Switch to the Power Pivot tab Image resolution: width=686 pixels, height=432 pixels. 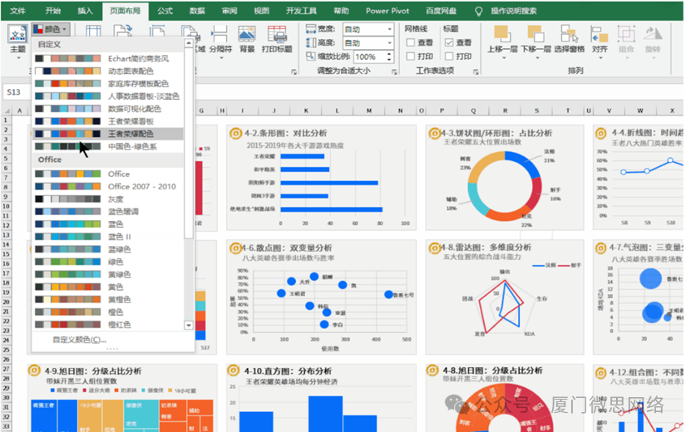pyautogui.click(x=387, y=11)
